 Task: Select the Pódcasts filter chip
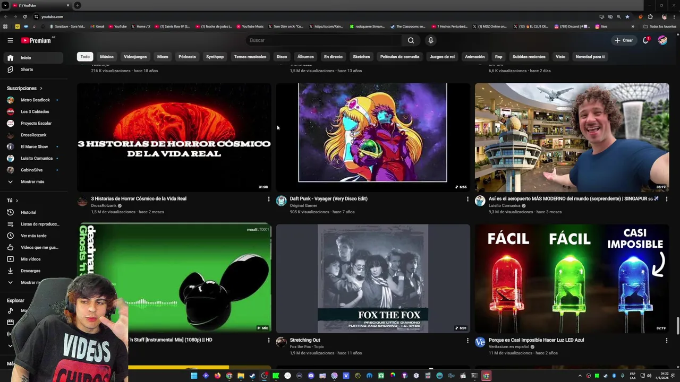click(x=187, y=57)
